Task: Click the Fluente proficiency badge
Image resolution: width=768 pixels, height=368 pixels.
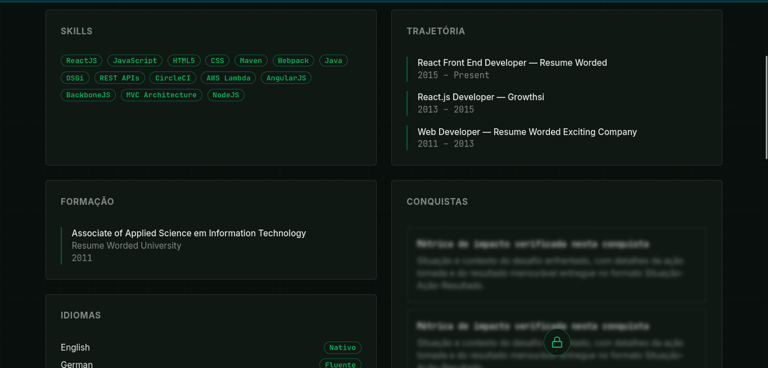Action: click(340, 364)
